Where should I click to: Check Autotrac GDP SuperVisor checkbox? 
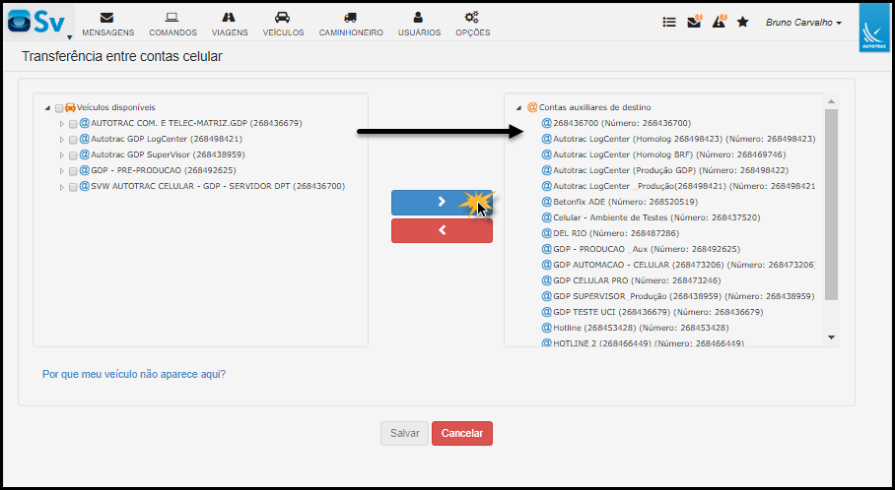73,155
